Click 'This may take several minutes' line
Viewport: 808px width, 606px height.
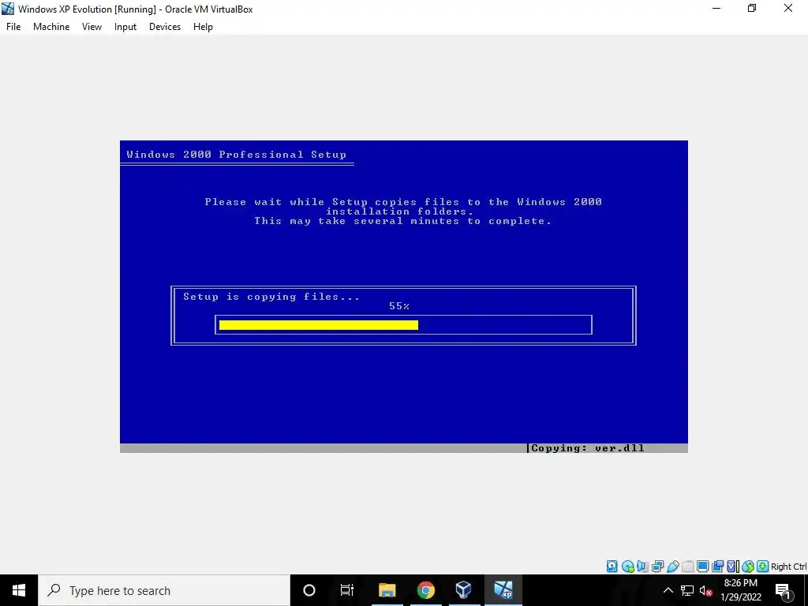point(403,221)
